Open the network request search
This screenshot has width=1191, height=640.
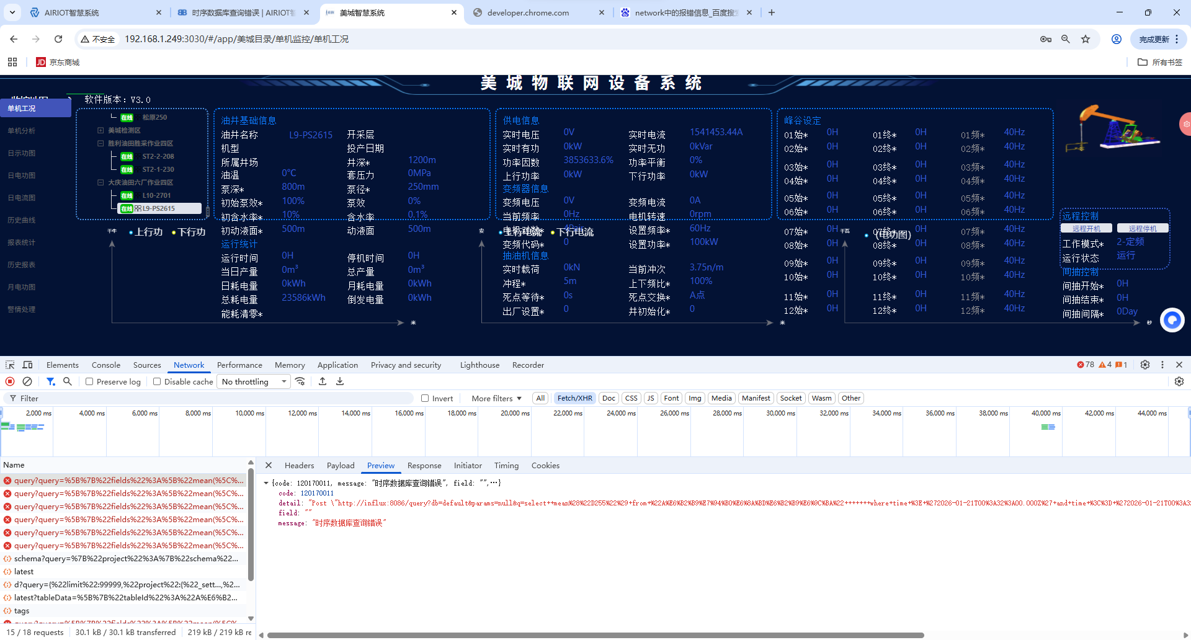coord(68,381)
